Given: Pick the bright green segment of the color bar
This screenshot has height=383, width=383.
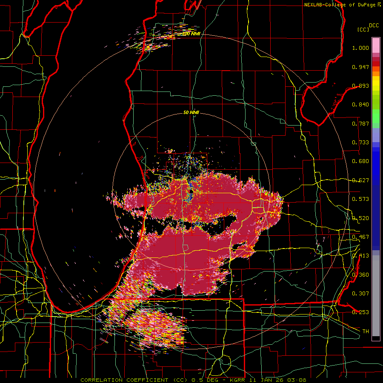Looking at the screenshot, I should coord(376,116).
